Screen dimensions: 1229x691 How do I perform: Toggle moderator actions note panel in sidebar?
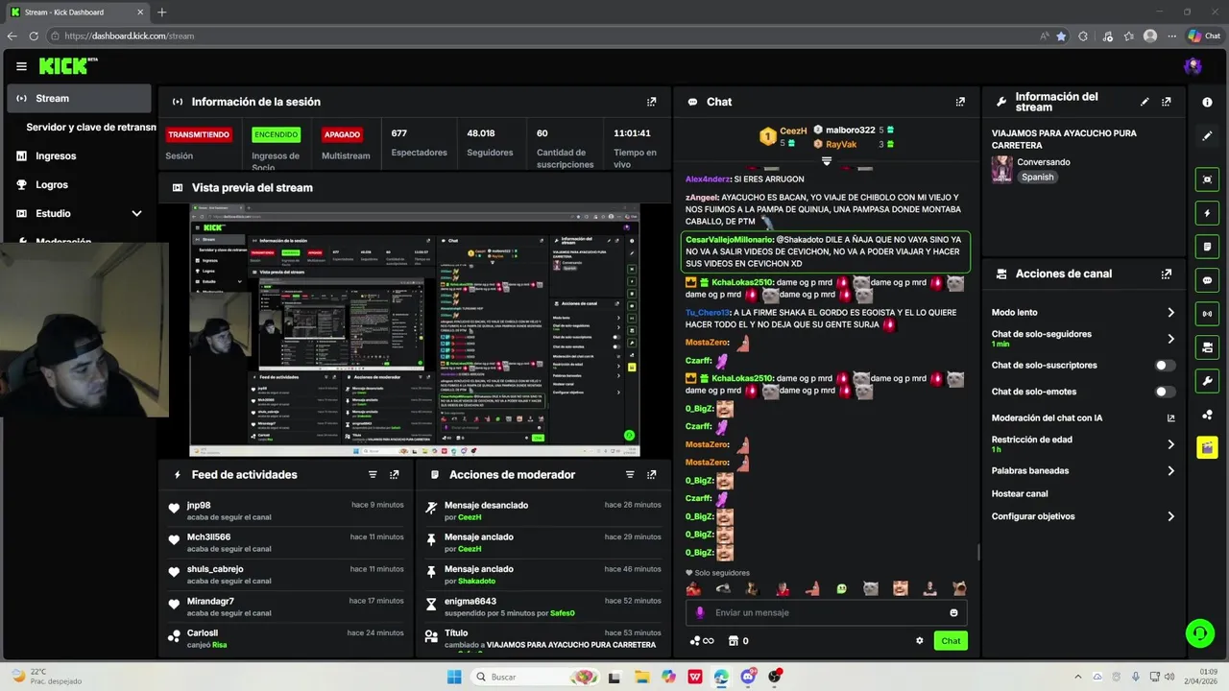1207,247
